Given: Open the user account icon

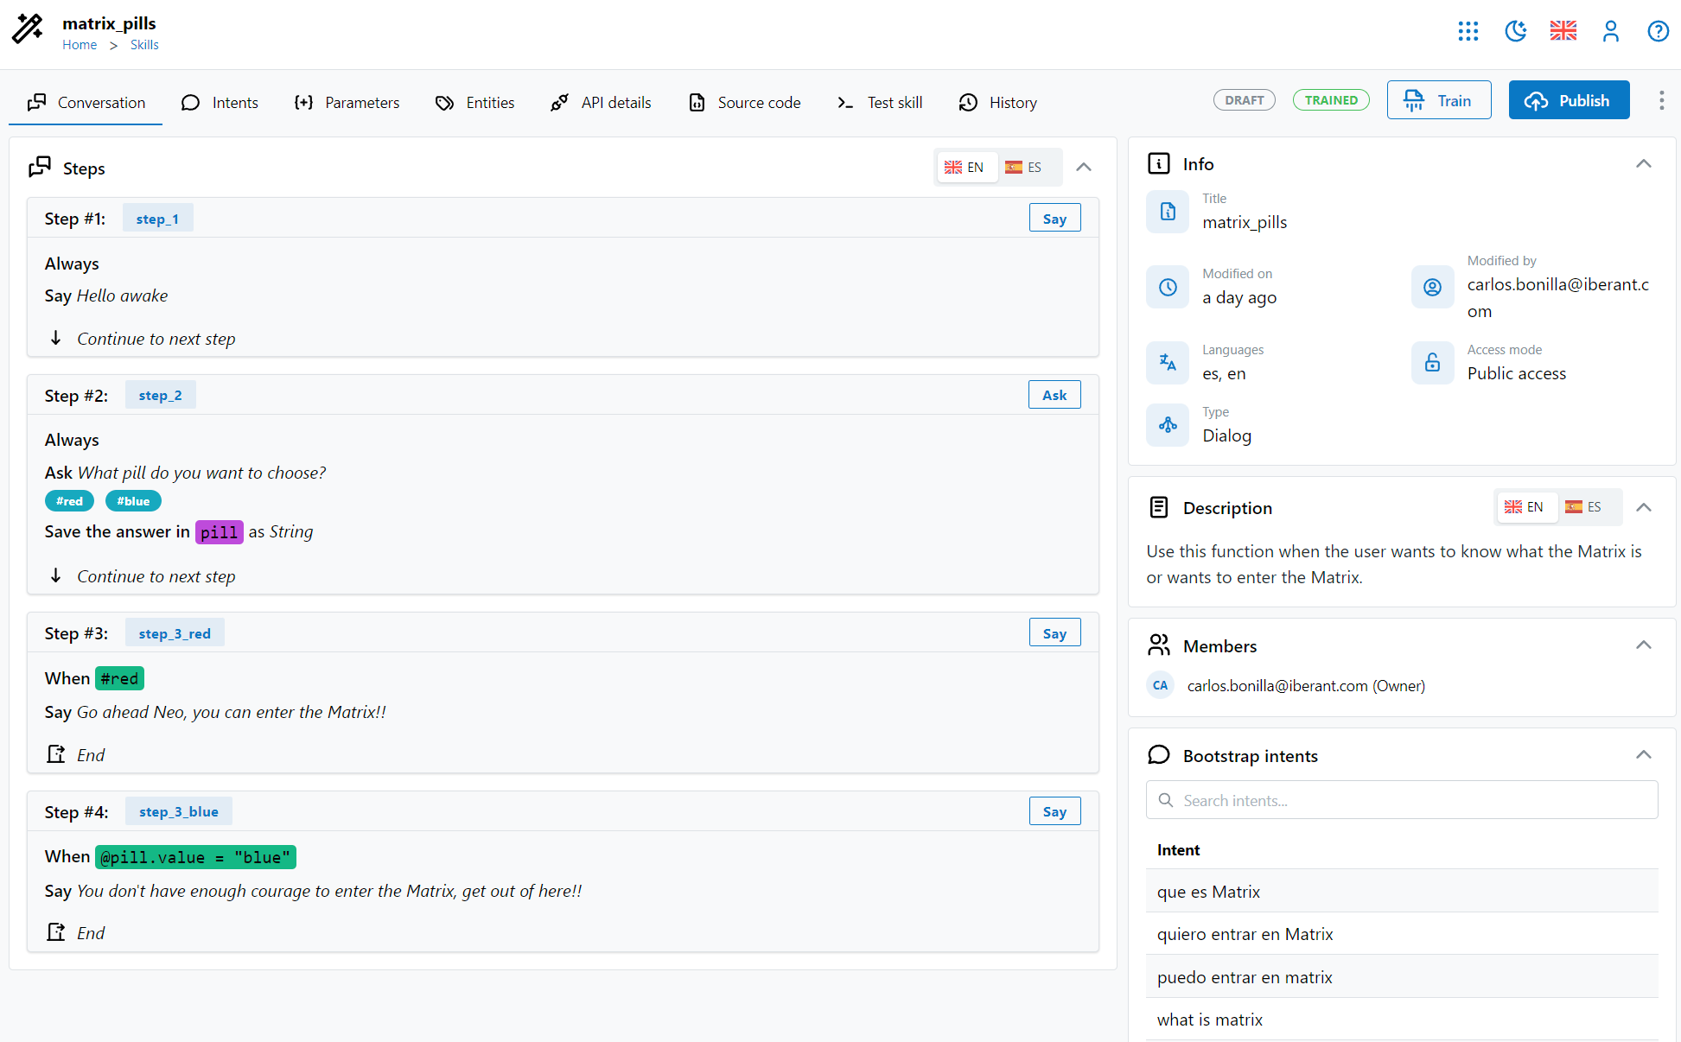Looking at the screenshot, I should coord(1611,31).
